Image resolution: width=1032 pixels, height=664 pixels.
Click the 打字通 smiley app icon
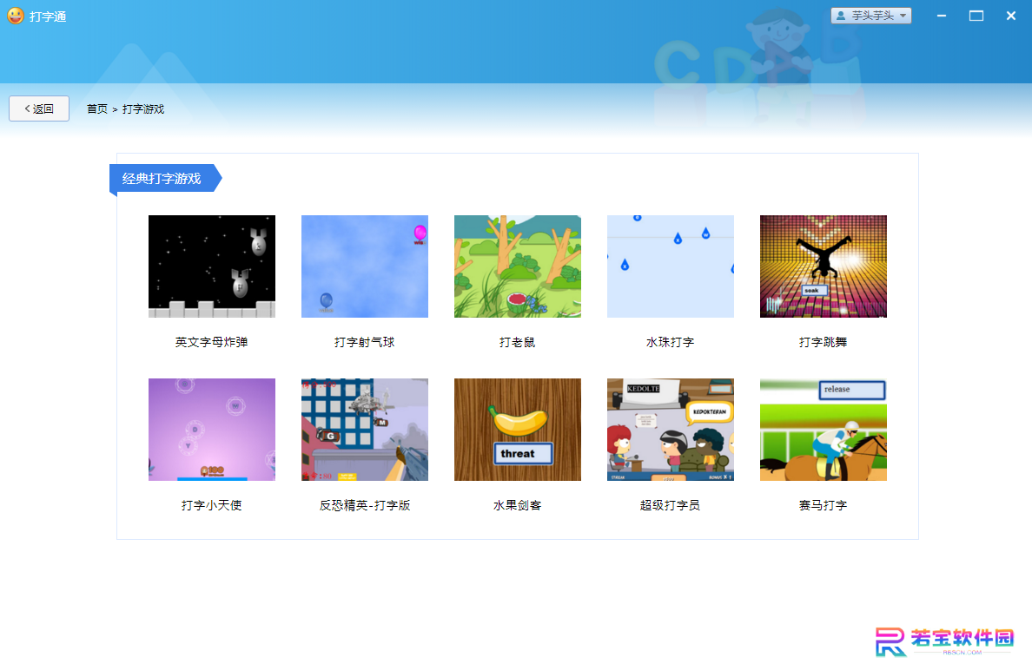click(15, 16)
